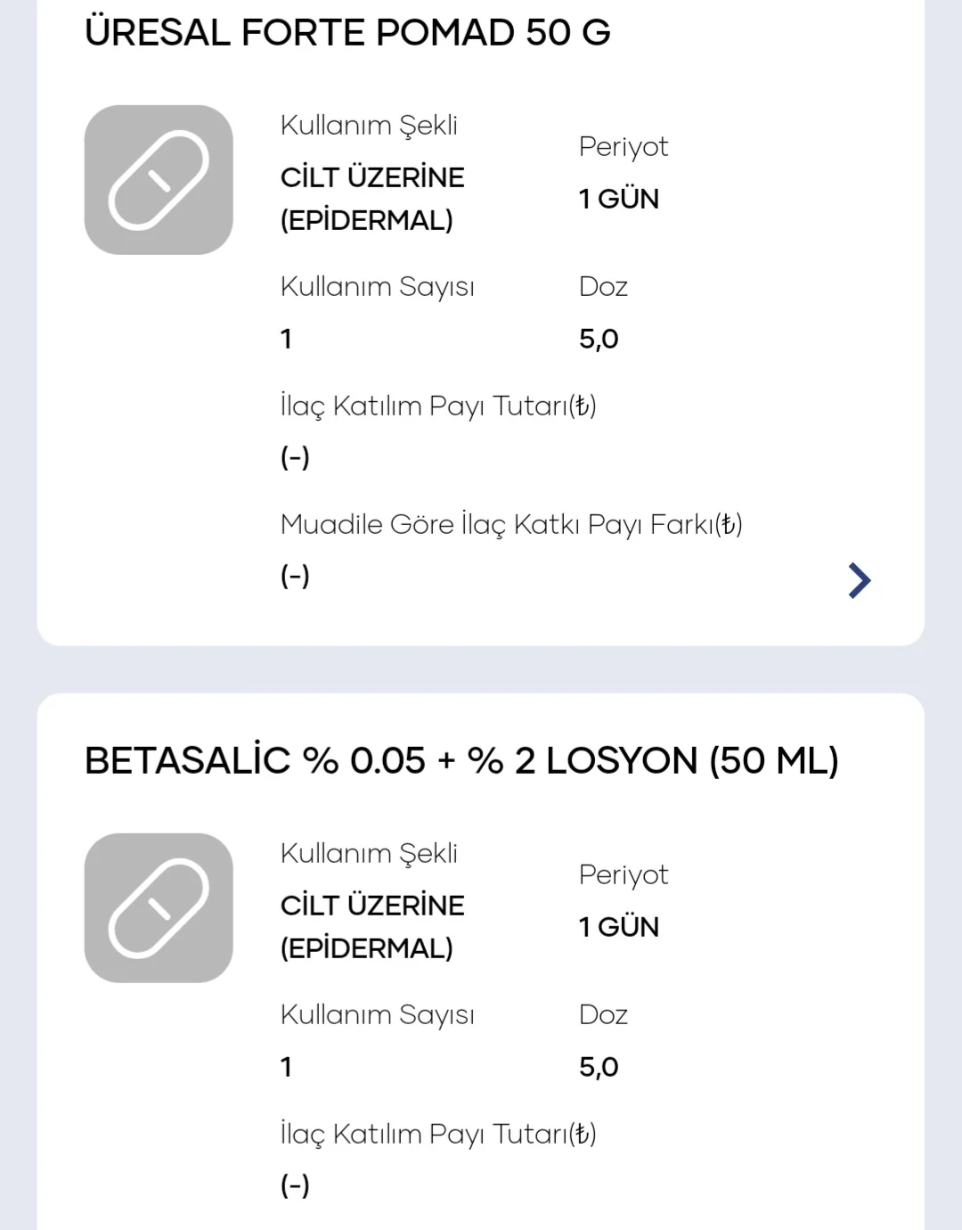This screenshot has width=962, height=1230.
Task: Select the ÜRESAL FORTE POMAD 50 G title
Action: coord(347,33)
